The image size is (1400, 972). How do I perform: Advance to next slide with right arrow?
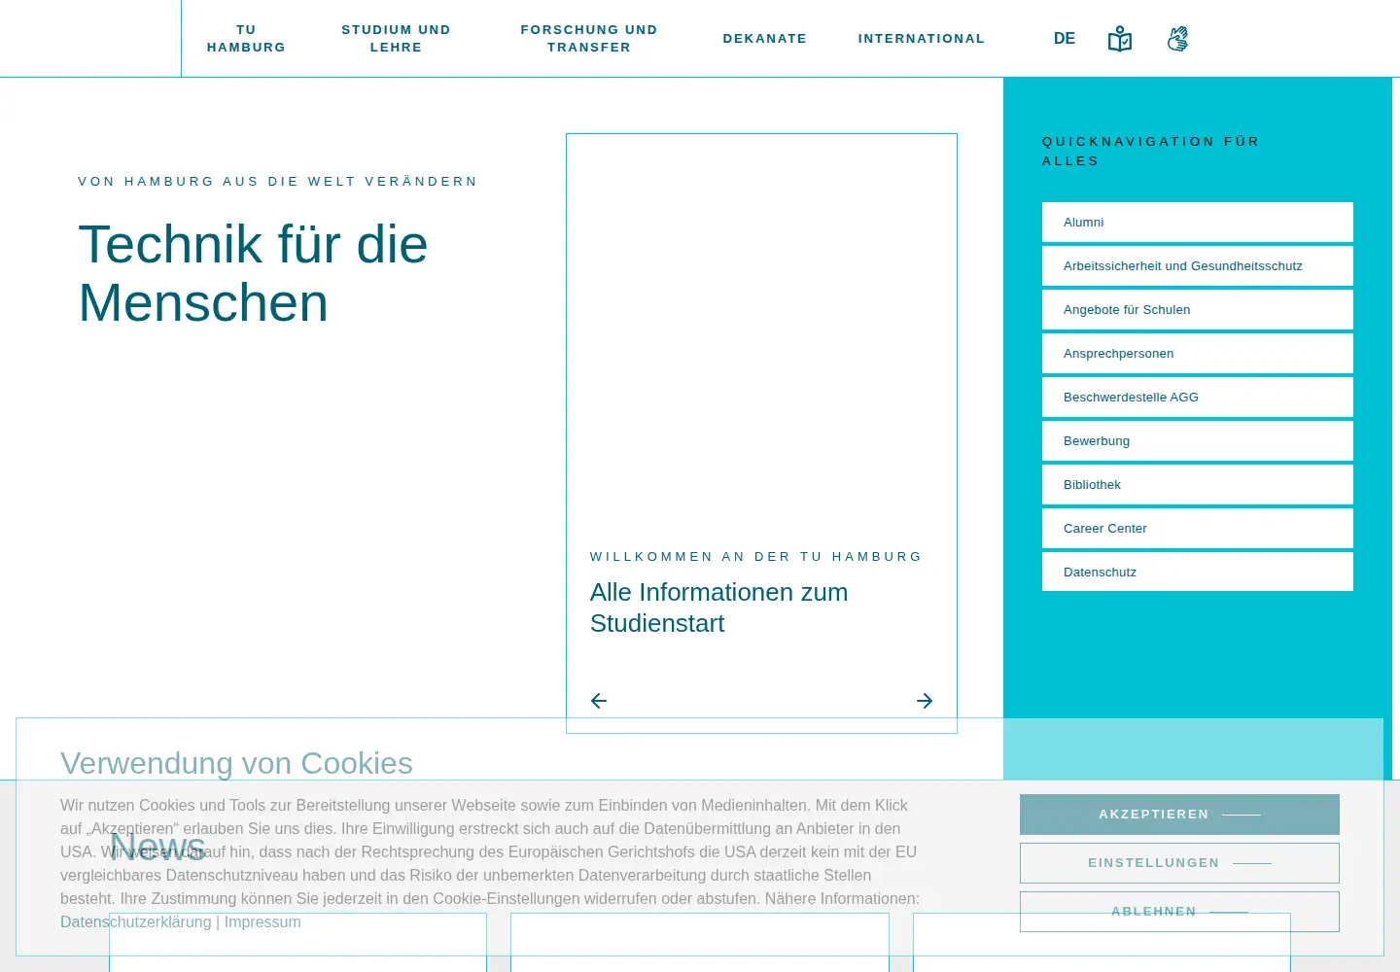click(925, 701)
